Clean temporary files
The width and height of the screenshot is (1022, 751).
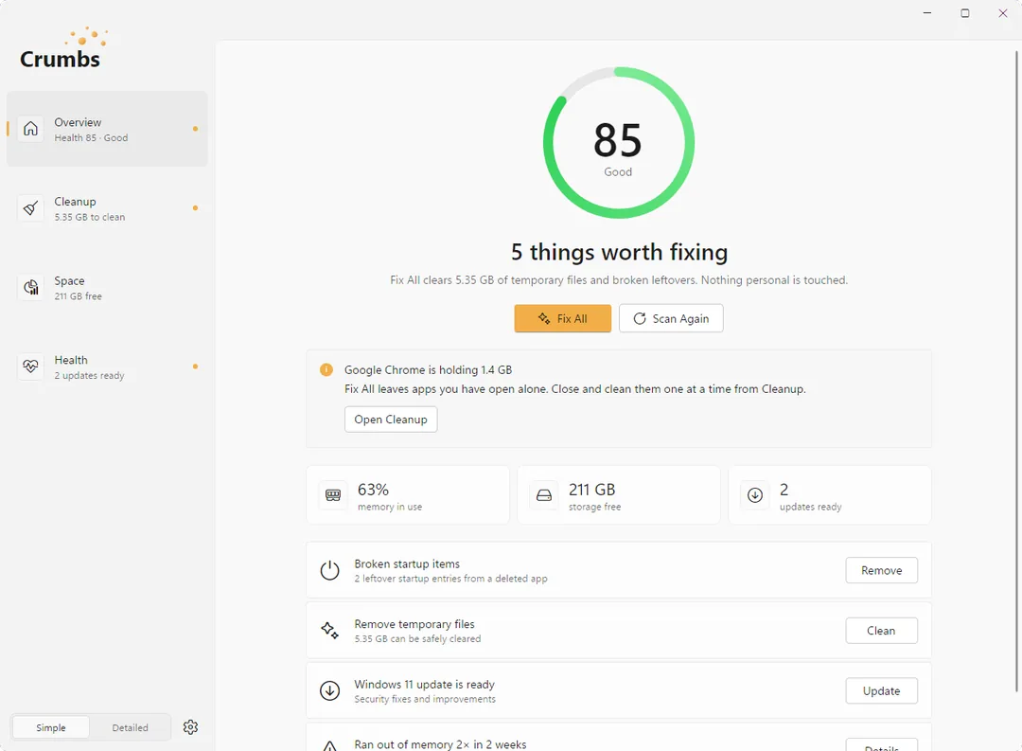pos(881,631)
